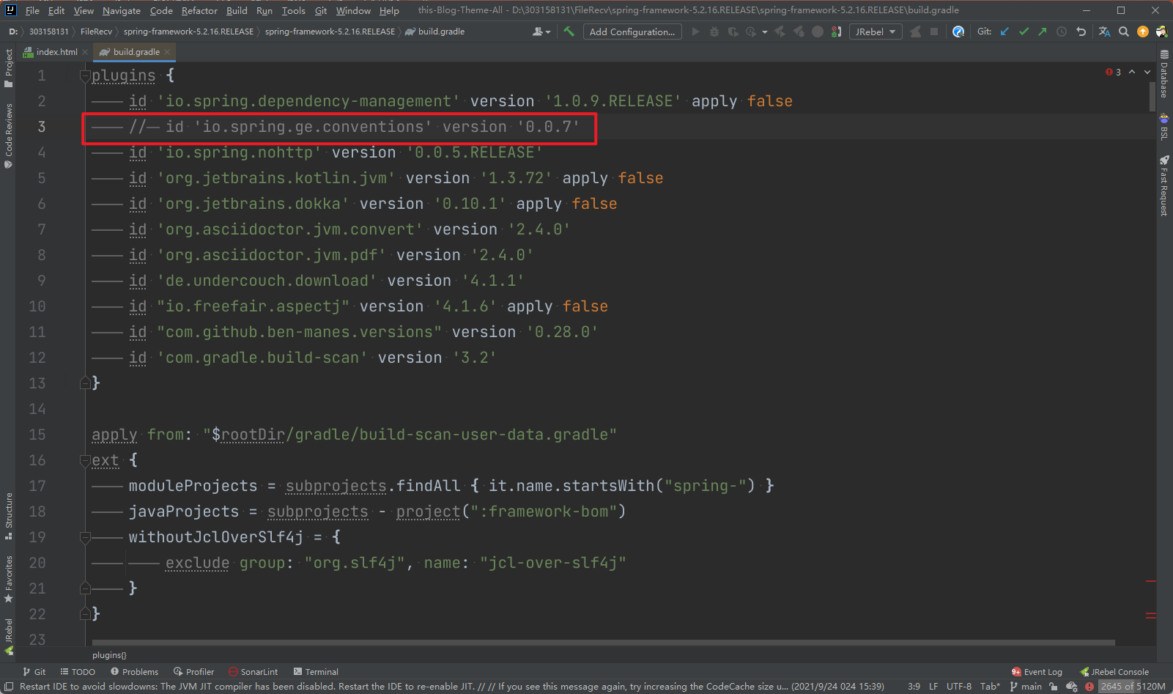This screenshot has height=694, width=1173.
Task: Close the build.gradle tab
Action: (x=167, y=52)
